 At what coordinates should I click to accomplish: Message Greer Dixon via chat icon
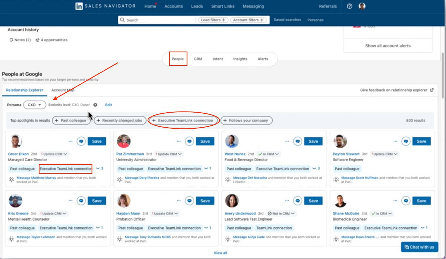click(81, 141)
